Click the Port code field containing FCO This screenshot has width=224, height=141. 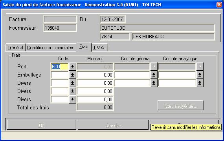click(60, 66)
